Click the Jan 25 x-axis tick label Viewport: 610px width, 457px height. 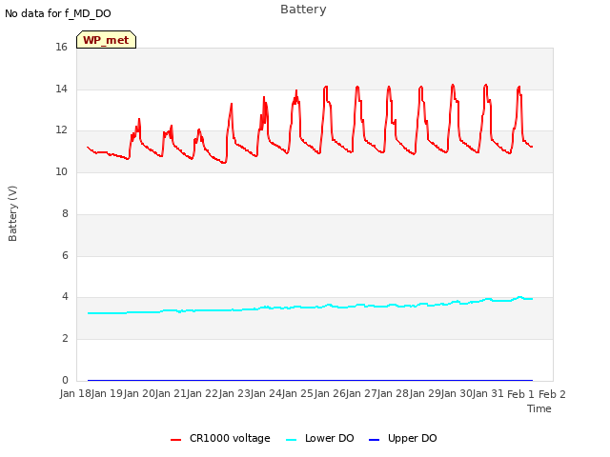point(298,393)
